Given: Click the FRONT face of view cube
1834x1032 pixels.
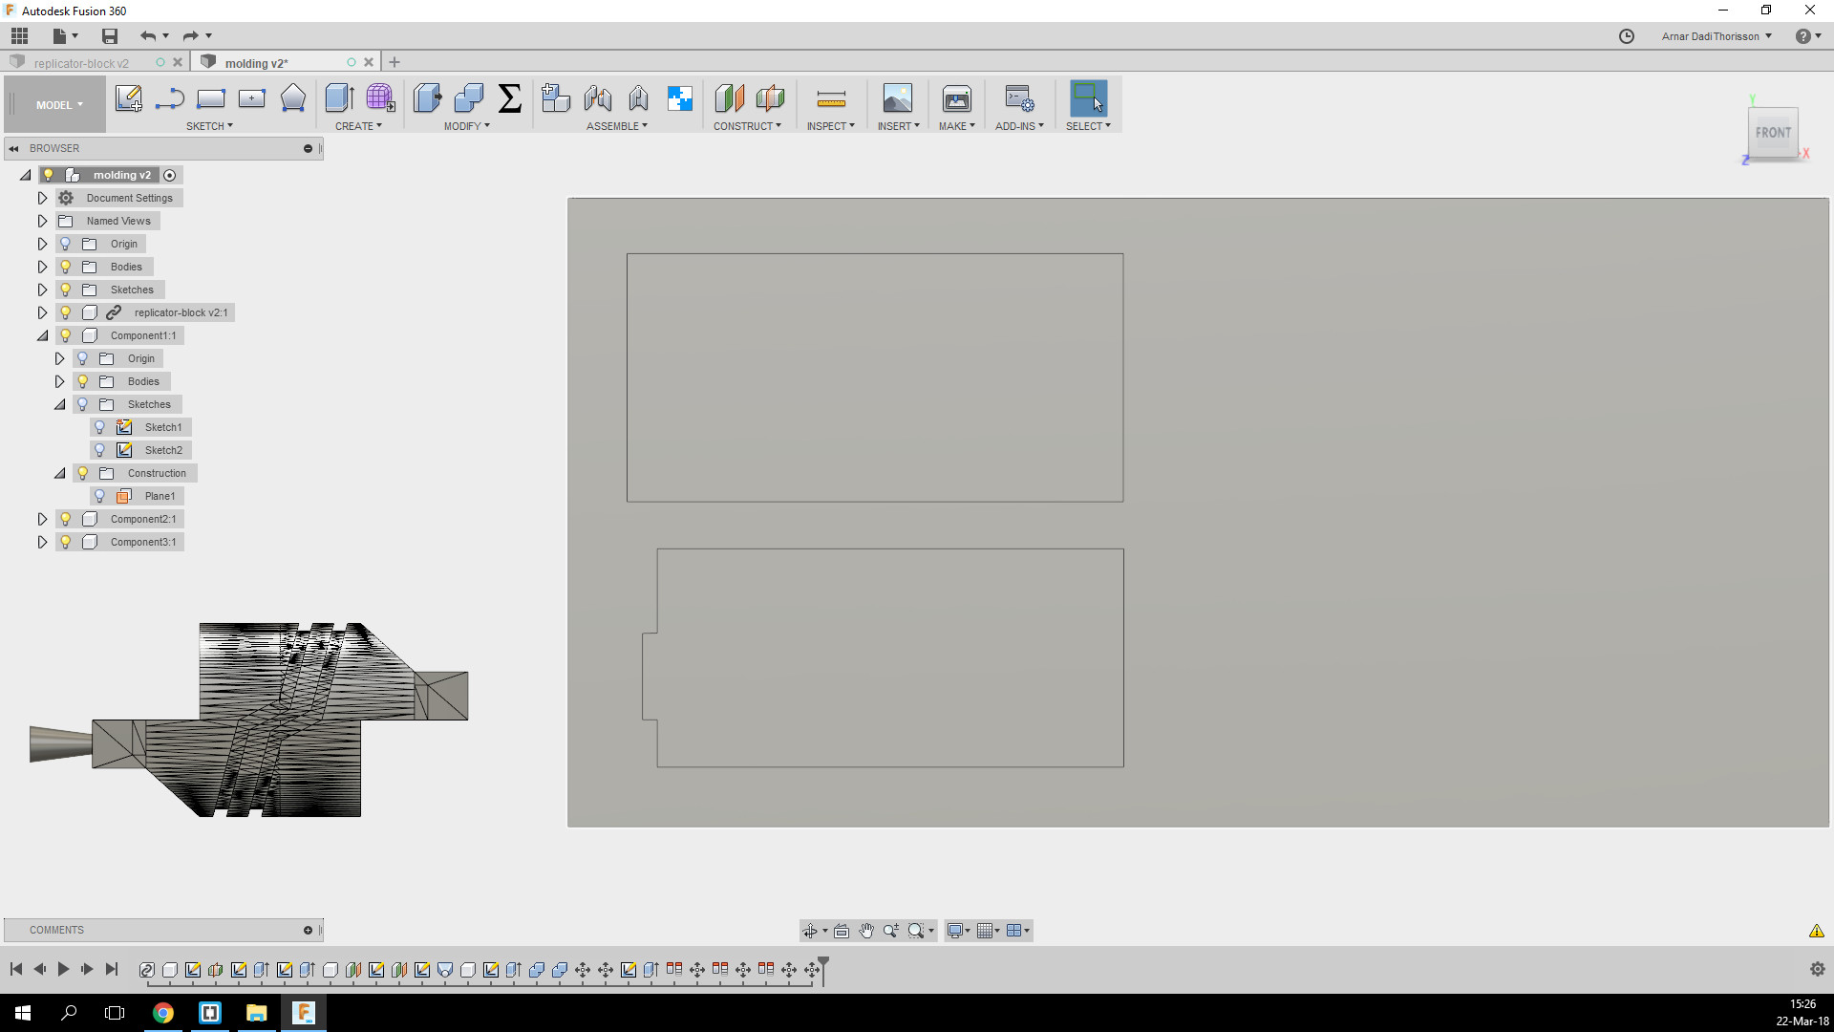Looking at the screenshot, I should [x=1772, y=133].
